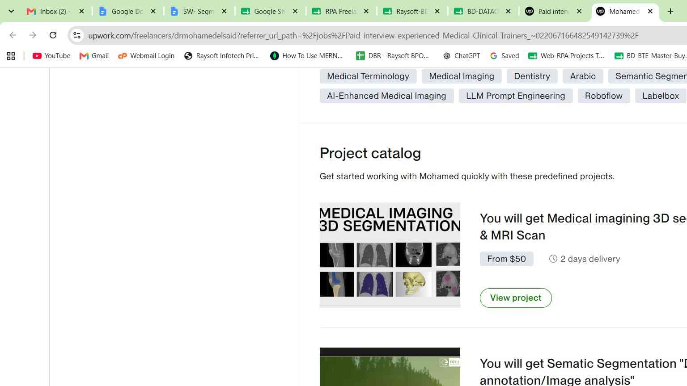
Task: Select the Medical Terminology skill tag
Action: pyautogui.click(x=368, y=76)
